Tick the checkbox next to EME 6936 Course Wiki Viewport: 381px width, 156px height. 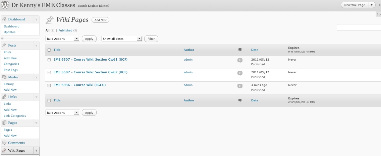click(x=49, y=85)
